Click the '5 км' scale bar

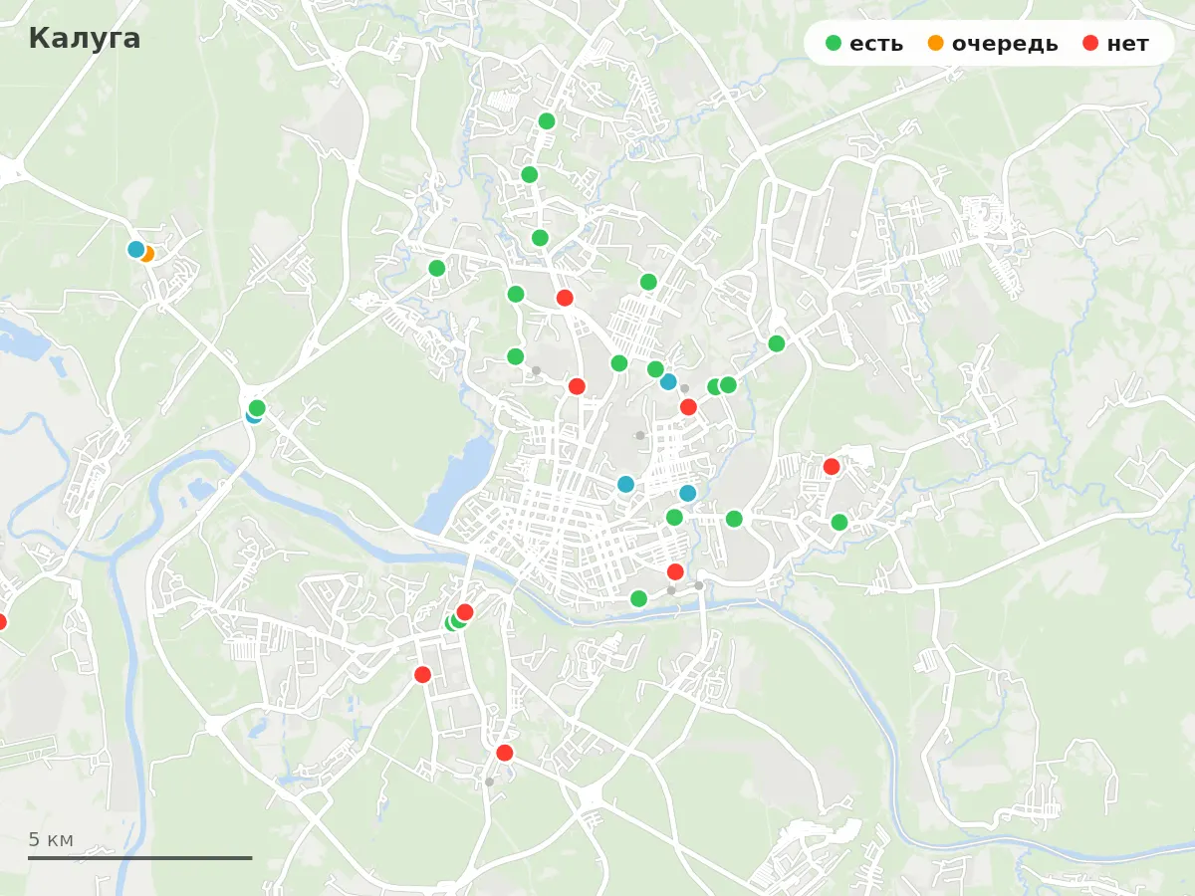pos(139,846)
